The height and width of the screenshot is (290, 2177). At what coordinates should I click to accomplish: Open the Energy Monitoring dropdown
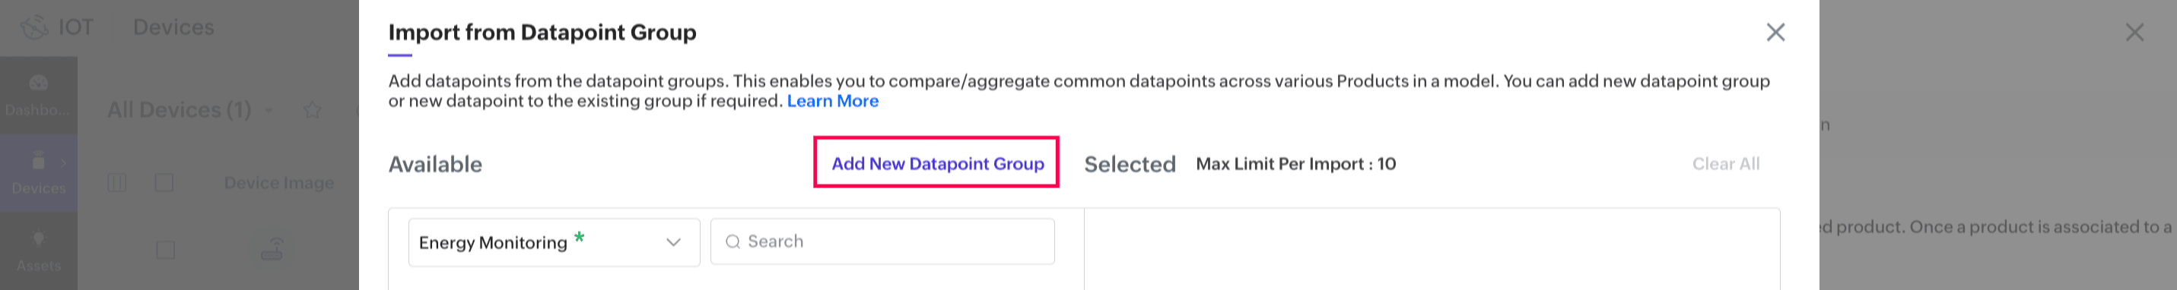554,243
